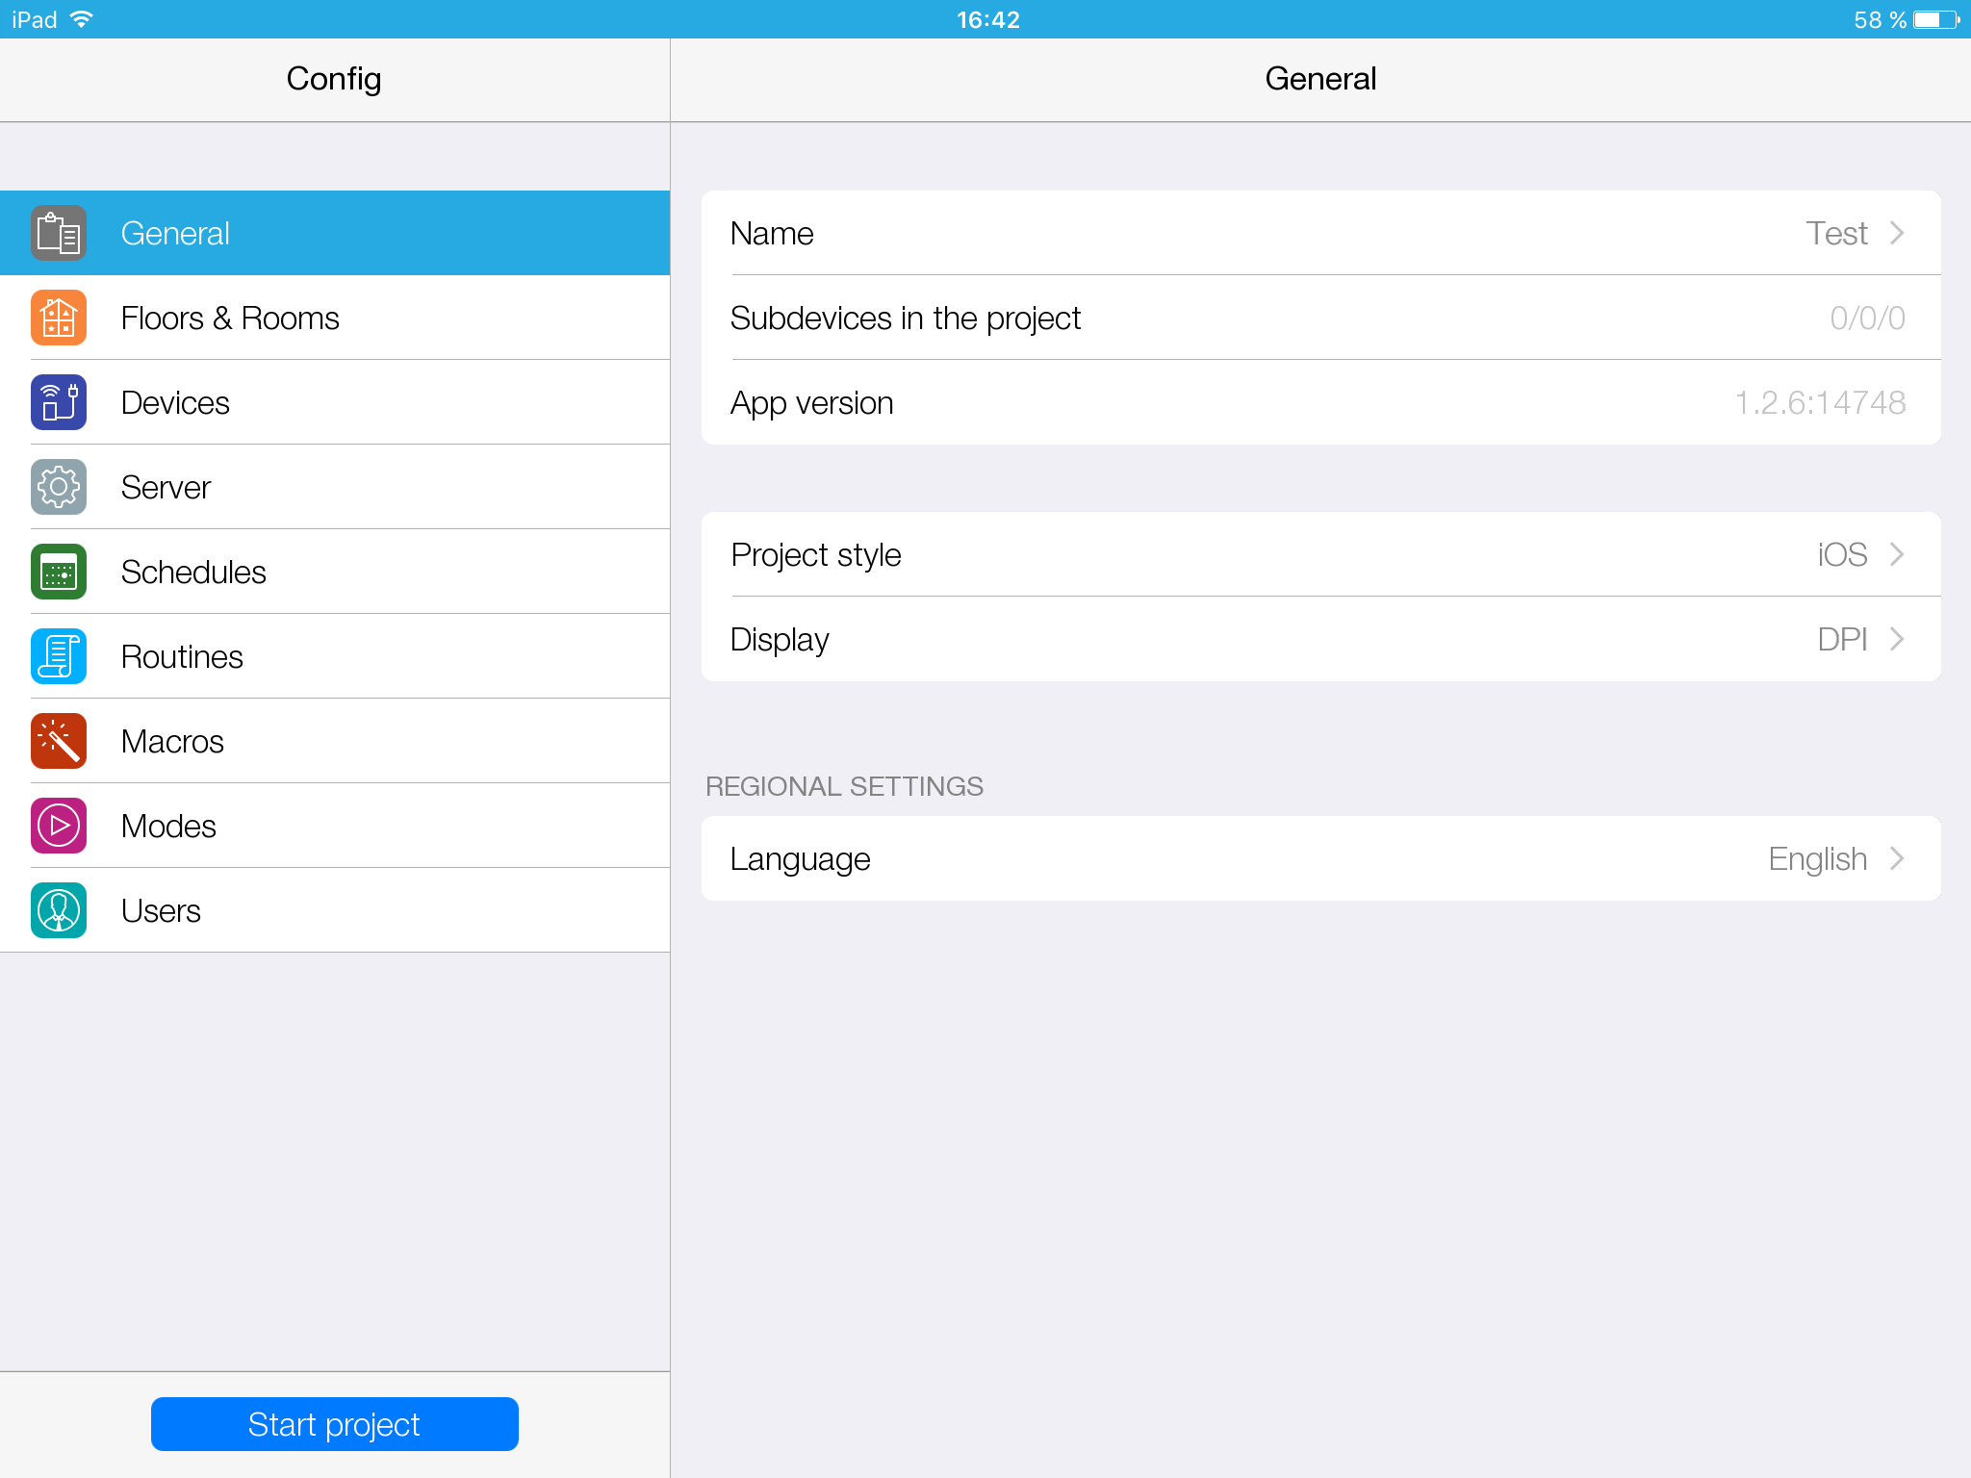Expand Display DPI chevron
Image resolution: width=1971 pixels, height=1478 pixels.
[x=1896, y=639]
